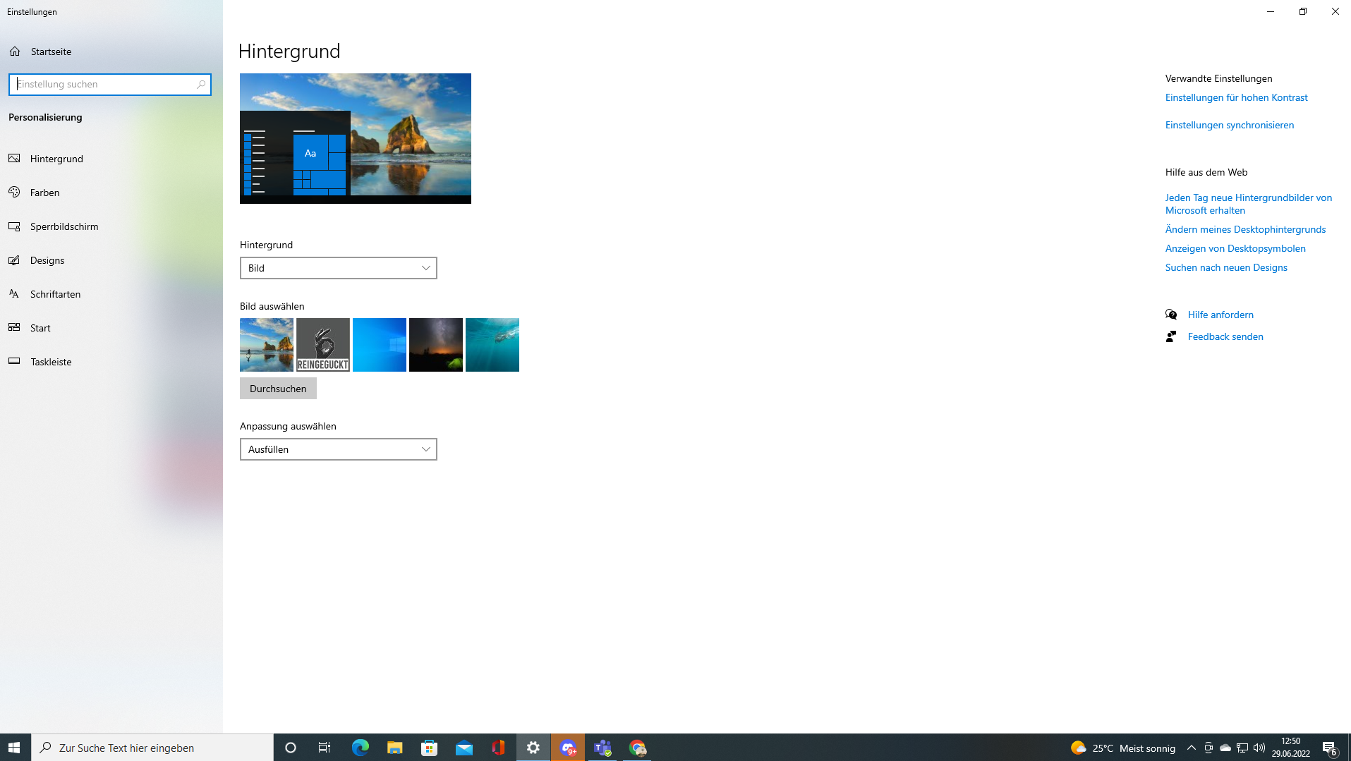The image size is (1351, 761).
Task: Launch the Microsoft Store
Action: 429,747
